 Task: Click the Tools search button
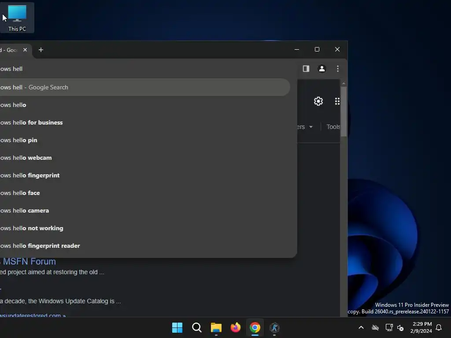333,127
